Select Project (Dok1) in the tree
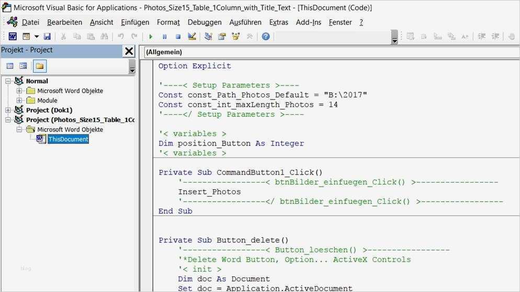The width and height of the screenshot is (520, 292). pos(49,110)
